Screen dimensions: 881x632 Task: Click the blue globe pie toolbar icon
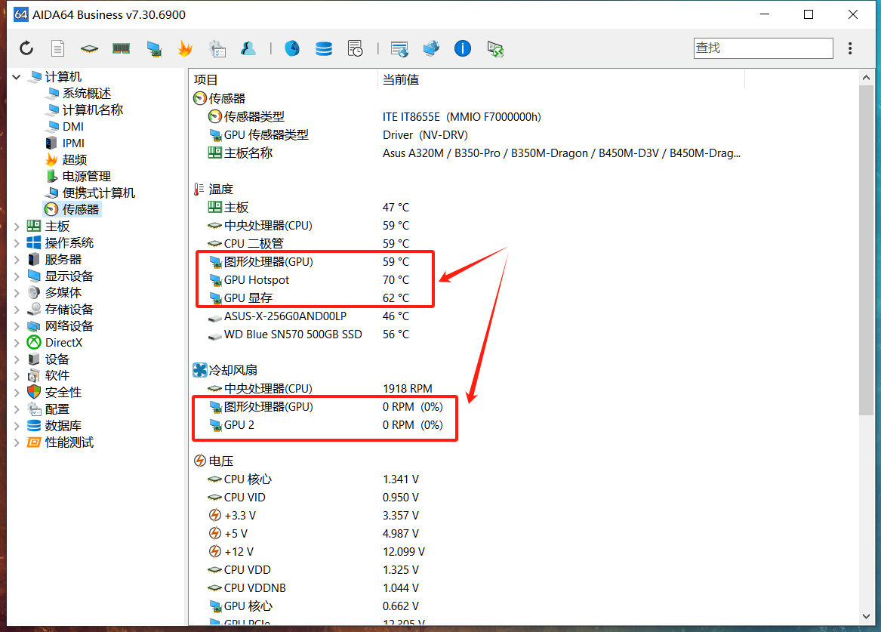coord(292,48)
